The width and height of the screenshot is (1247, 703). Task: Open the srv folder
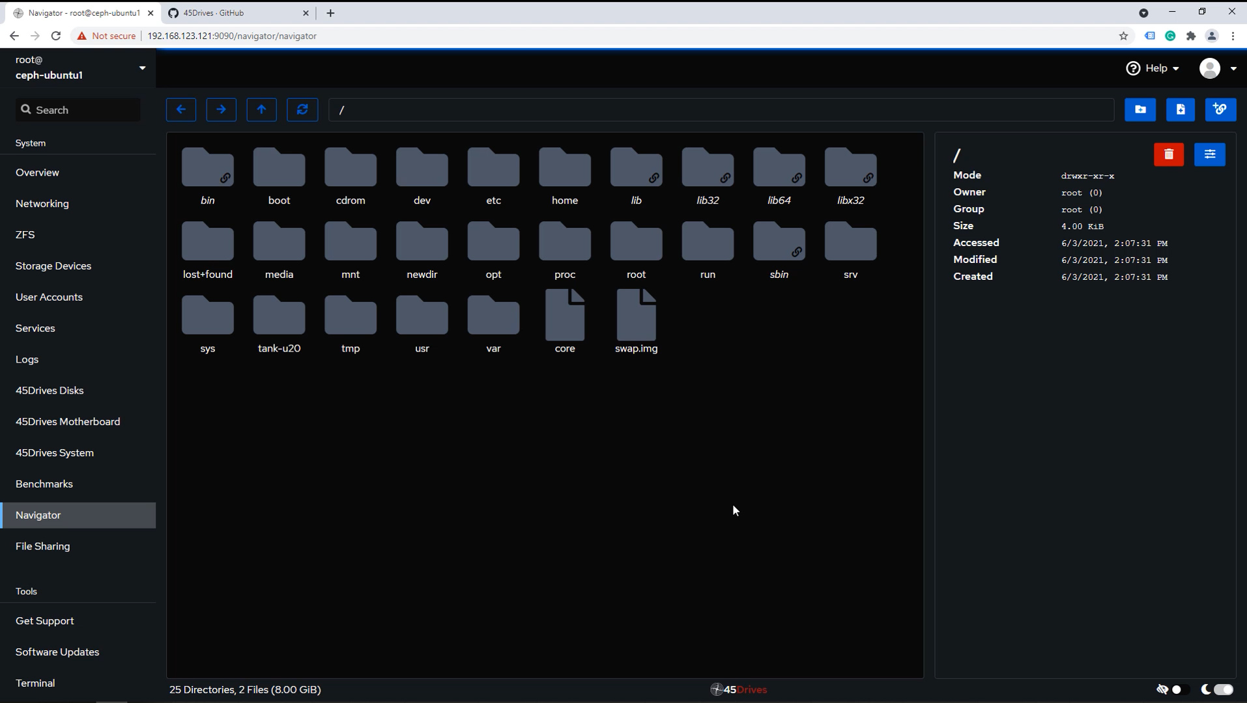pyautogui.click(x=851, y=251)
